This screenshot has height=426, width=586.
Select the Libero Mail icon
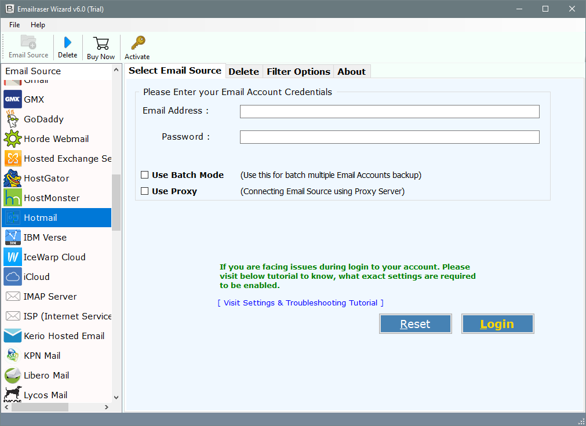click(13, 375)
